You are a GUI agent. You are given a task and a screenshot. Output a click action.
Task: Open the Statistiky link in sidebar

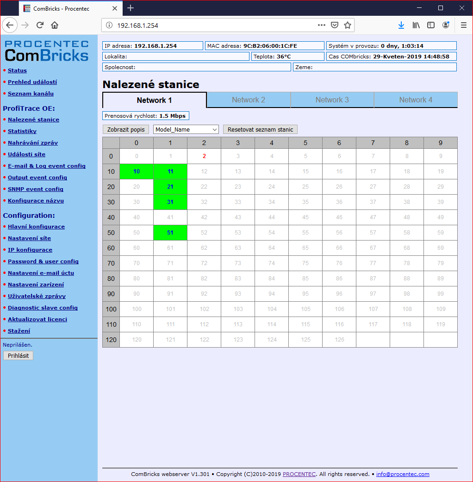pos(22,131)
